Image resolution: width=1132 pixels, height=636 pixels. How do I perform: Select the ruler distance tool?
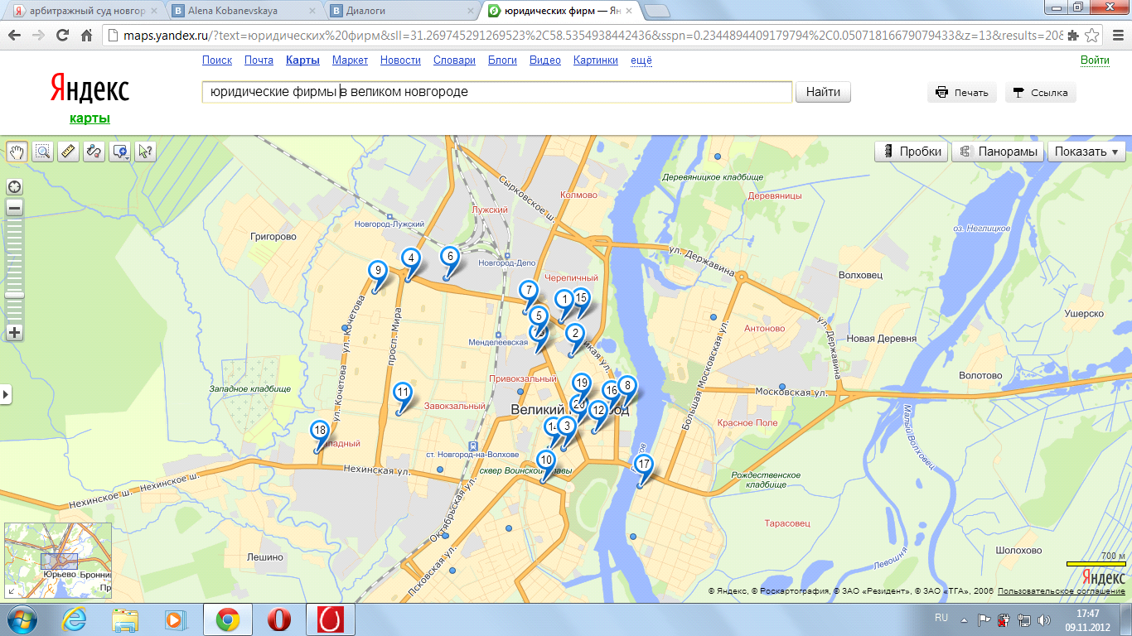[69, 152]
